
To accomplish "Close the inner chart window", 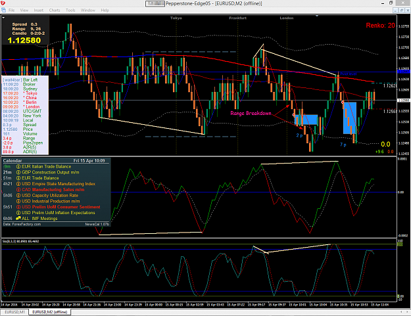I will click(407, 11).
